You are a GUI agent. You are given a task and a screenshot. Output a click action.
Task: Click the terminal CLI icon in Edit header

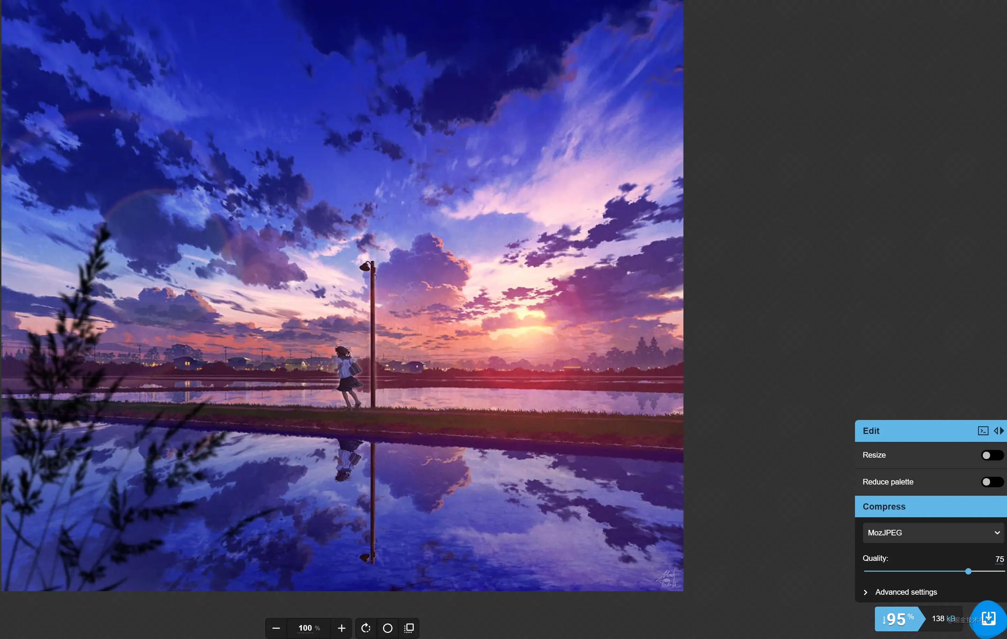(x=983, y=431)
